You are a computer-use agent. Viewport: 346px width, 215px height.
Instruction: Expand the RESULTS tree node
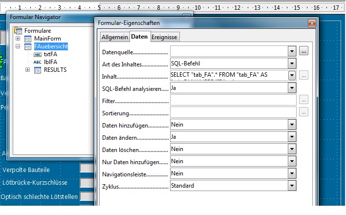click(27, 70)
